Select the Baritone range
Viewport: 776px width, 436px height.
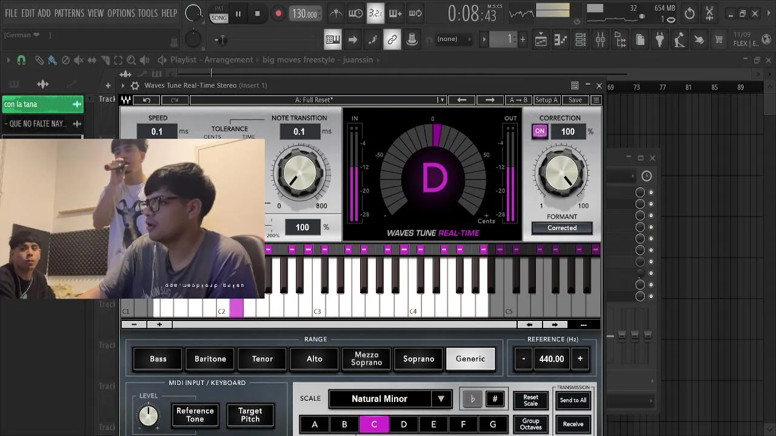(210, 359)
